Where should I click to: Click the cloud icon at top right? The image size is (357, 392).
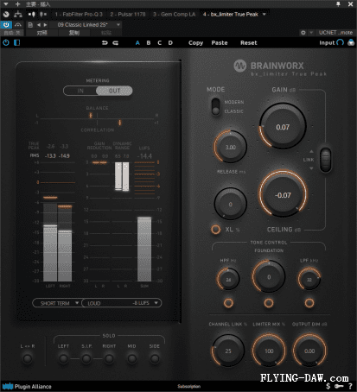point(351,42)
